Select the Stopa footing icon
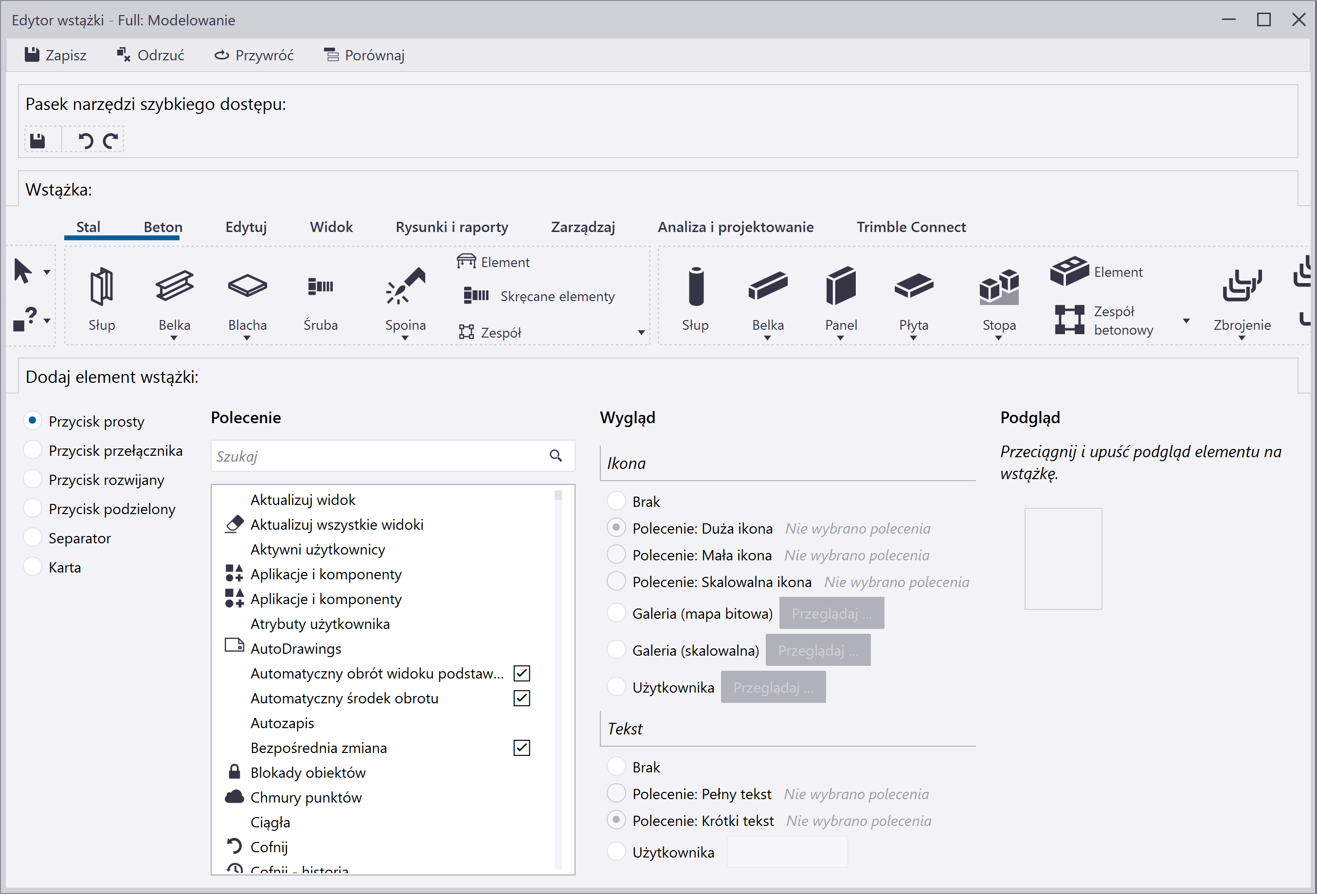The image size is (1317, 894). click(x=998, y=286)
